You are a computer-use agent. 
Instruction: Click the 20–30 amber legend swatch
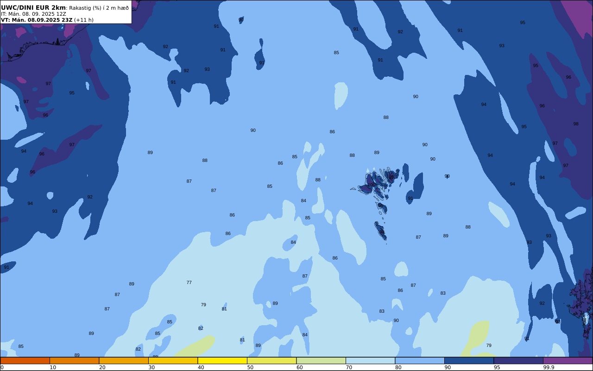124,360
